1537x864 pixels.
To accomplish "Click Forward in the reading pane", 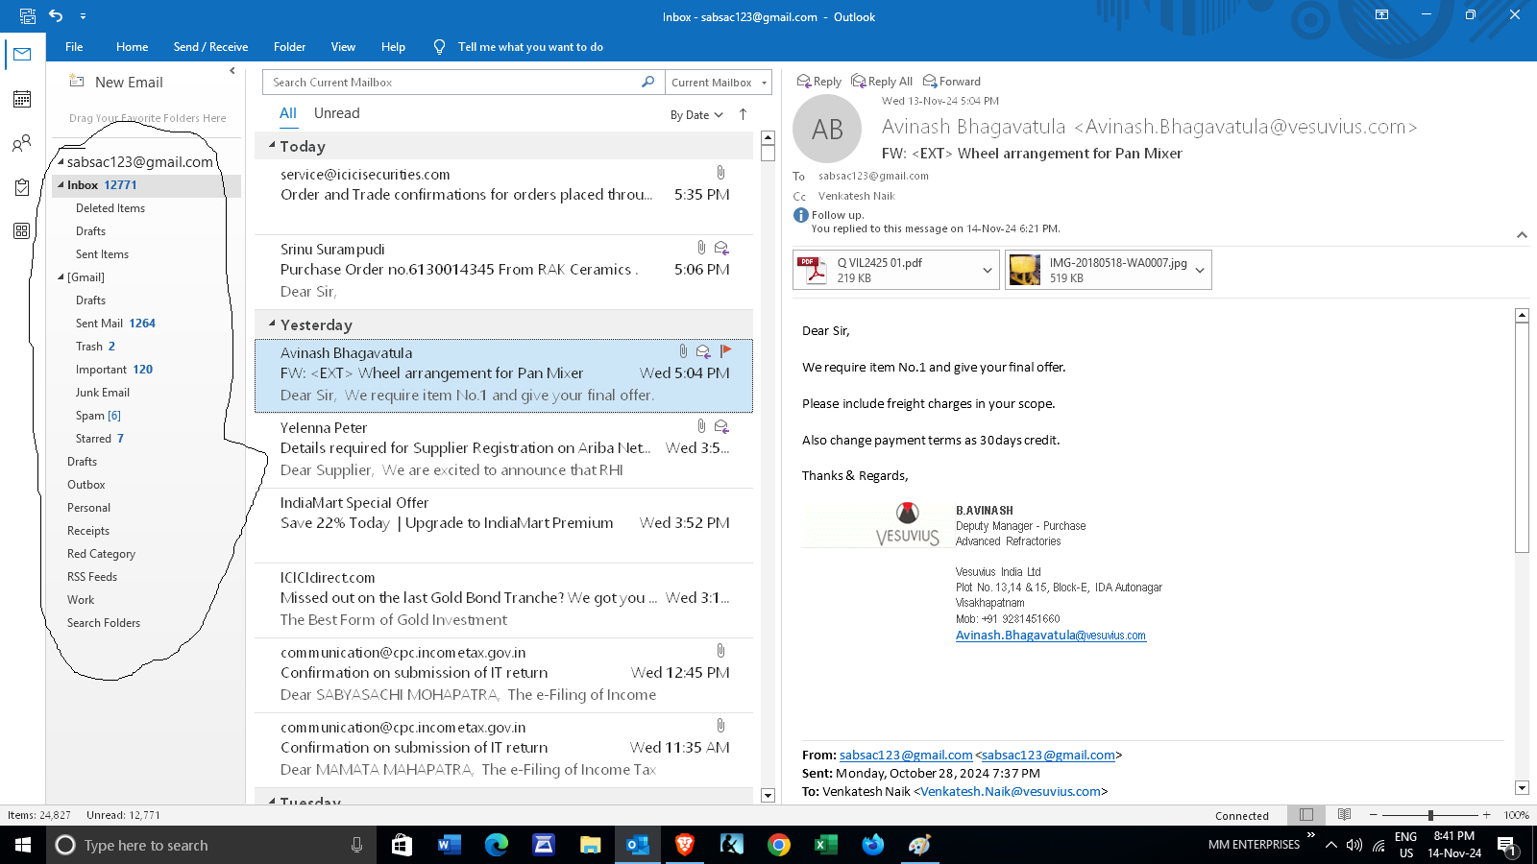I will (x=951, y=82).
